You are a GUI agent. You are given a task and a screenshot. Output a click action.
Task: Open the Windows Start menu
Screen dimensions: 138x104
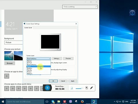(x=3, y=102)
